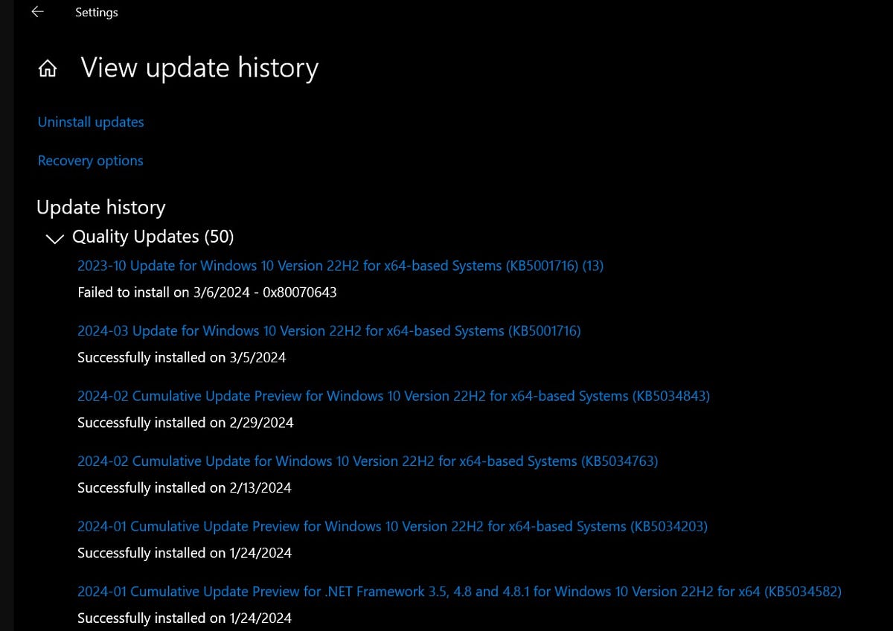Click the back arrow icon
This screenshot has height=631, width=893.
point(37,12)
